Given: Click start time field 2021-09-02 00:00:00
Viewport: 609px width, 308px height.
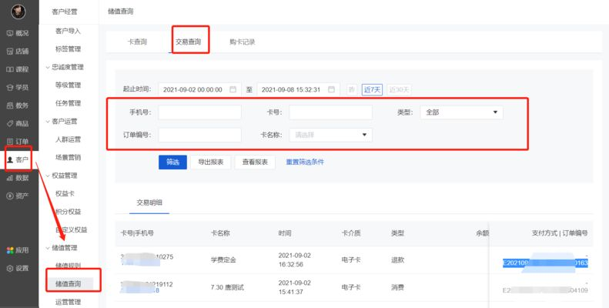Looking at the screenshot, I should pos(199,89).
